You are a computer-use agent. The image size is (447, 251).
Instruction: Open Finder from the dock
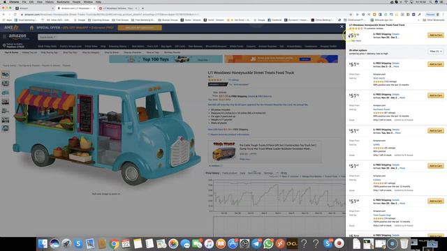[x=43, y=243]
